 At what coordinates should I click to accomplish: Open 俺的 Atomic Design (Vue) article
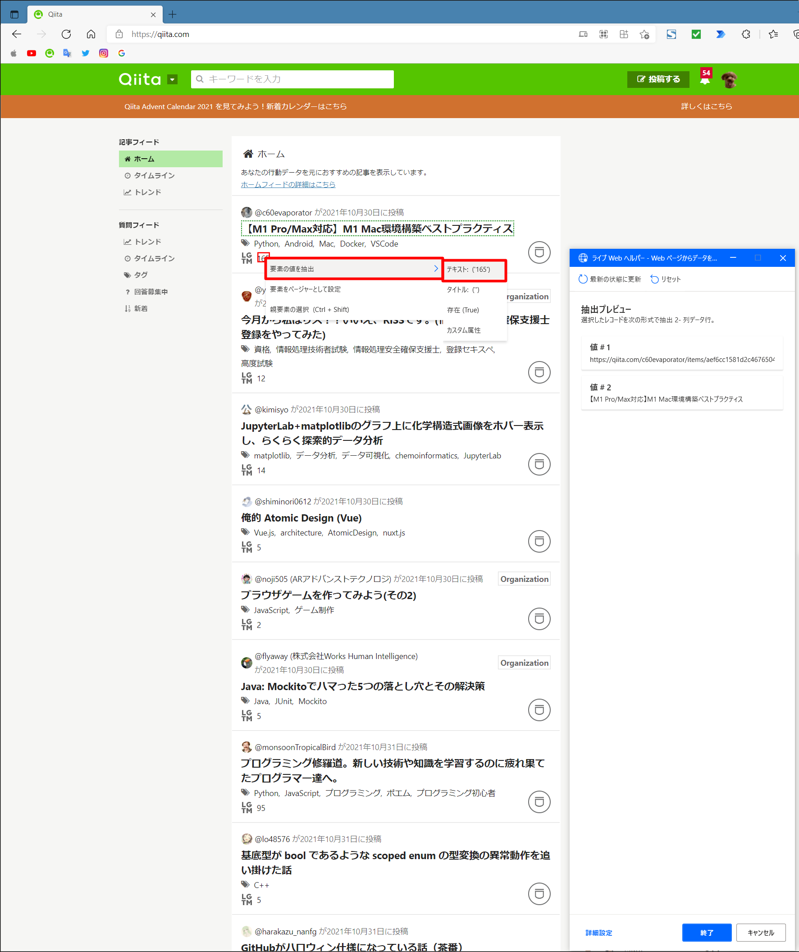[x=301, y=518]
